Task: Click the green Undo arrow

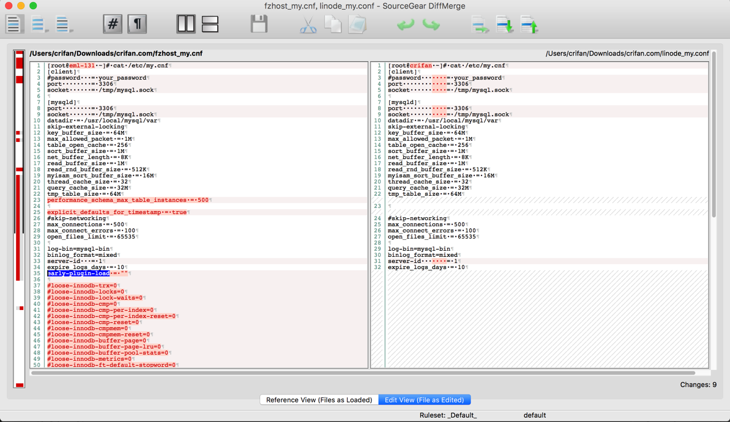Action: (406, 24)
